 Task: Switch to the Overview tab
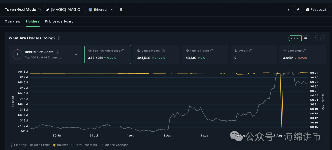pyautogui.click(x=13, y=21)
